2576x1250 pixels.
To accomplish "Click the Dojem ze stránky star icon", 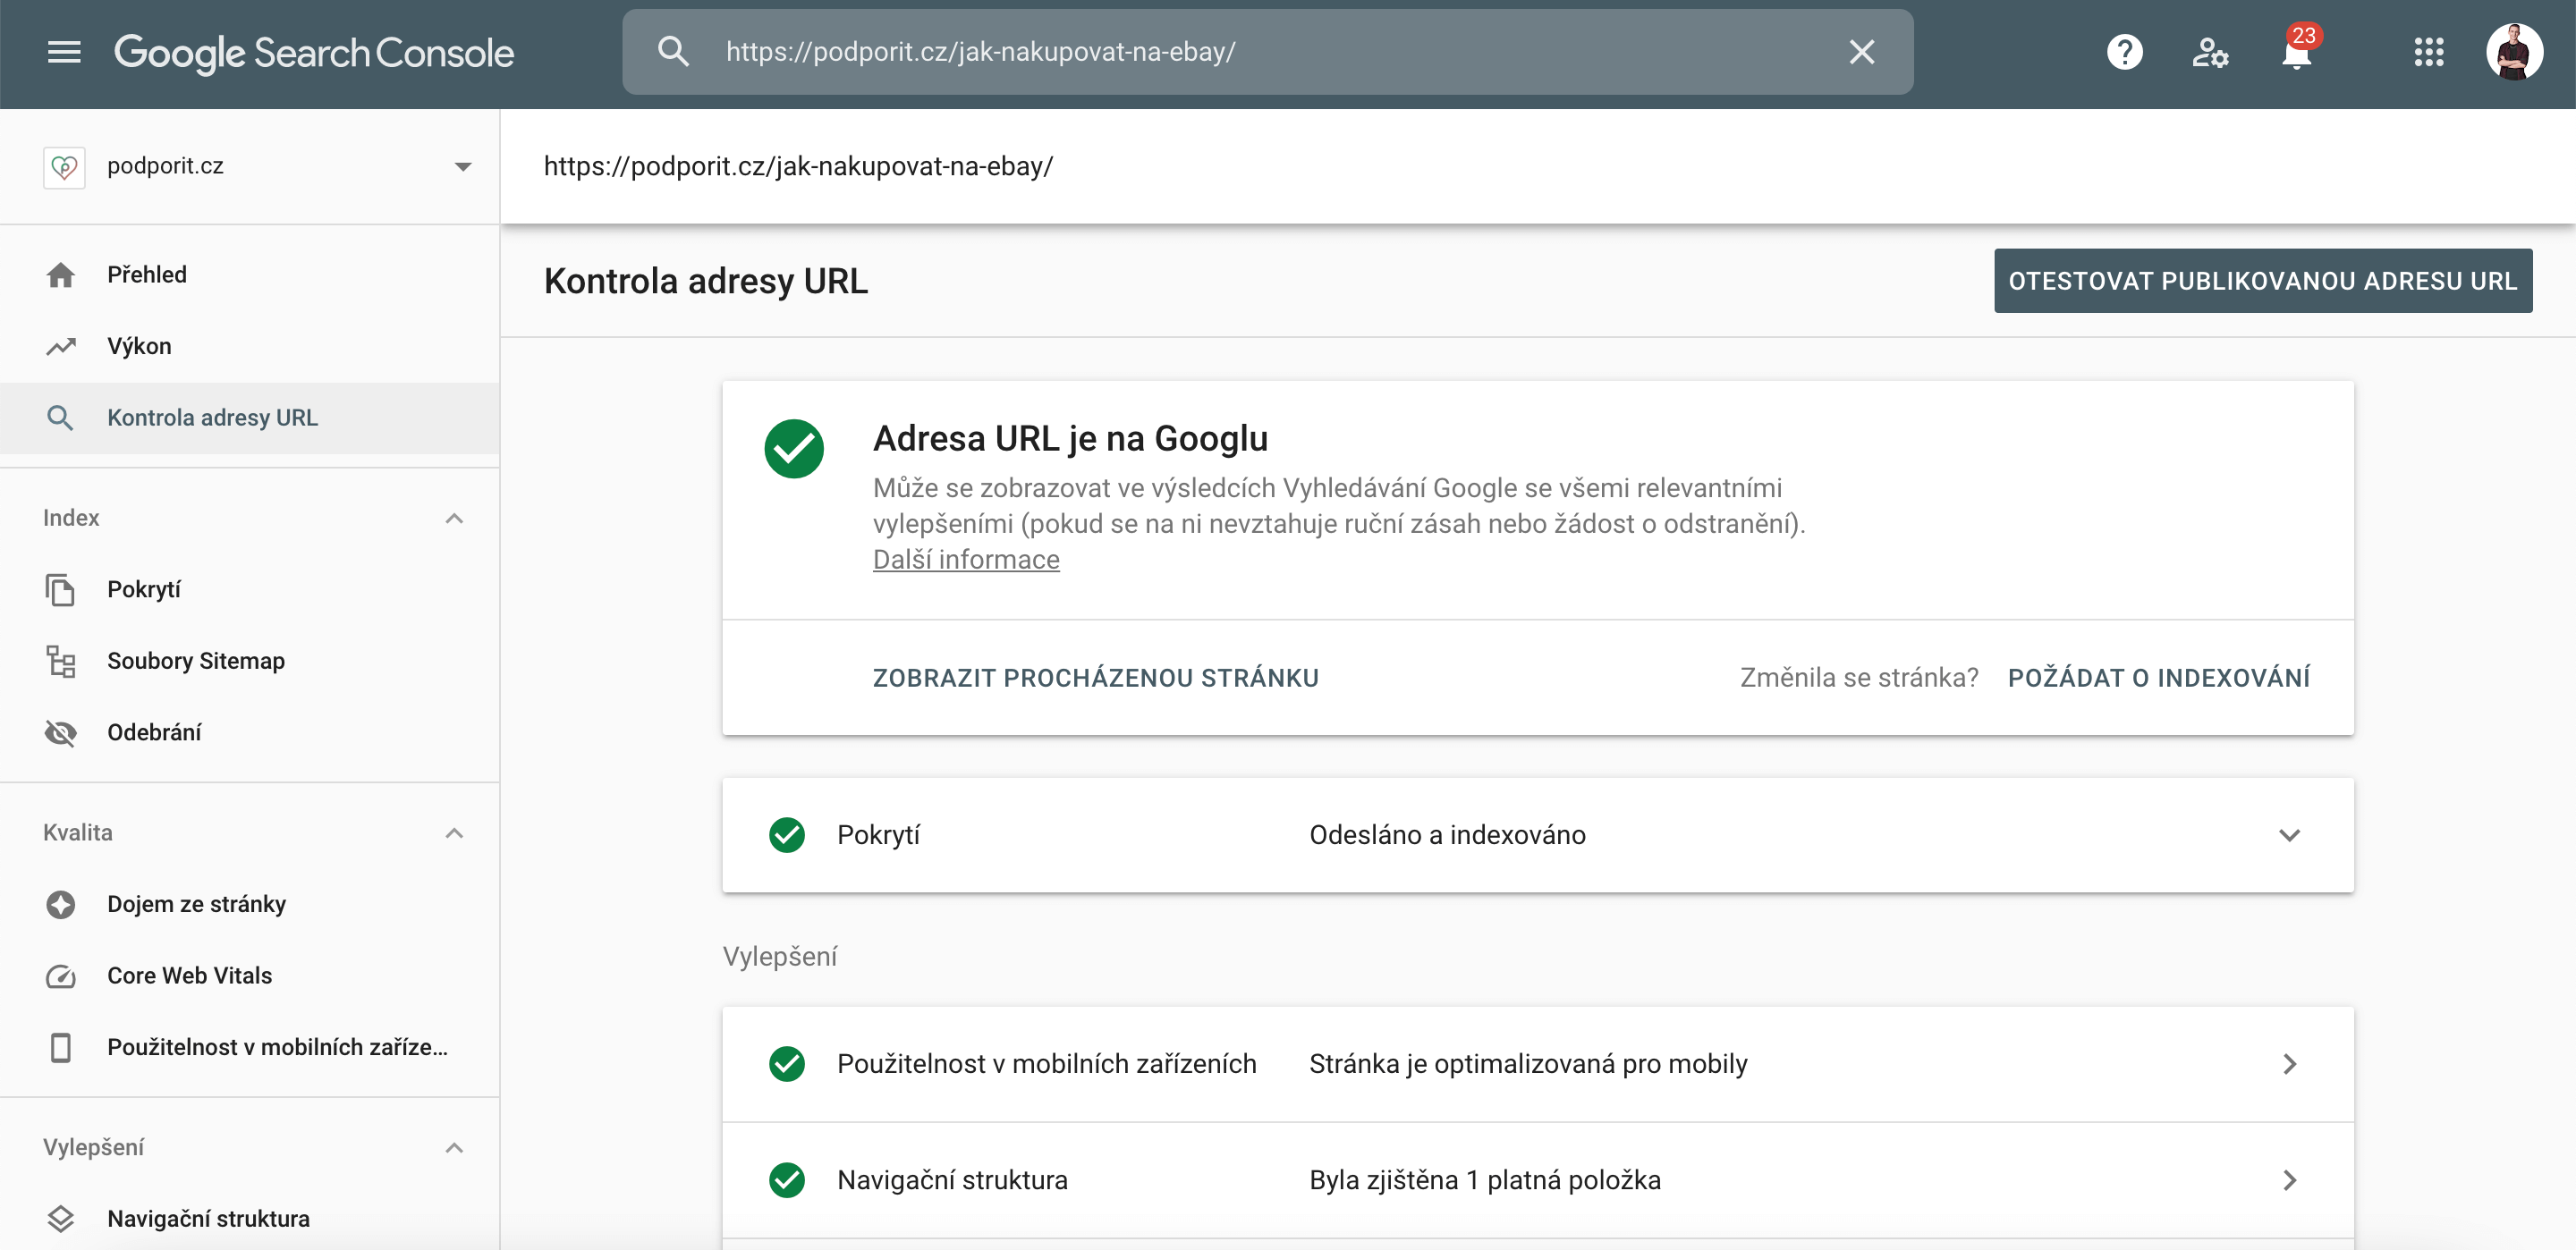I will point(61,905).
